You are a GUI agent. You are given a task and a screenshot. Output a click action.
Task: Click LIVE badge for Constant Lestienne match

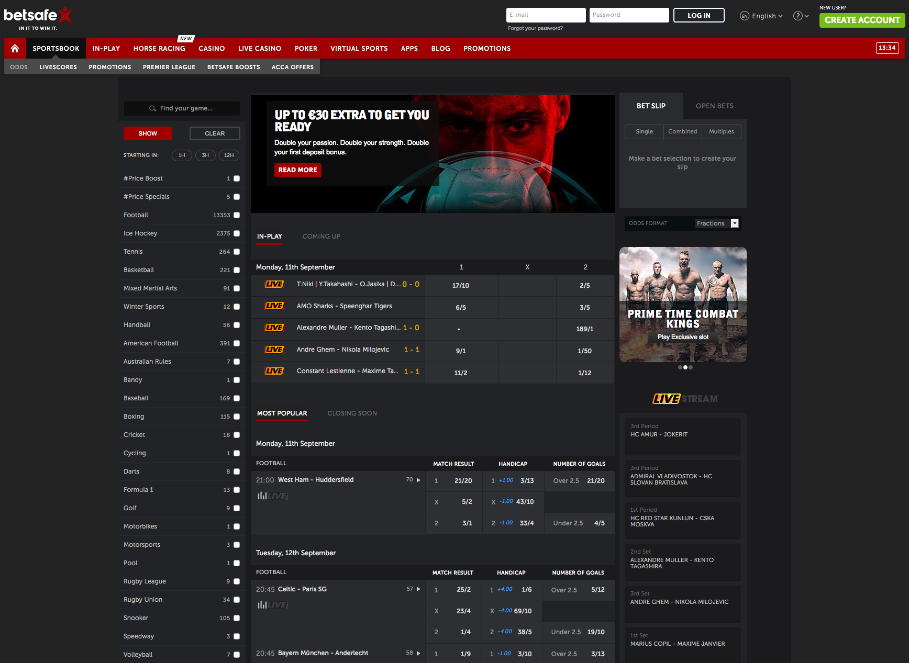coord(274,371)
